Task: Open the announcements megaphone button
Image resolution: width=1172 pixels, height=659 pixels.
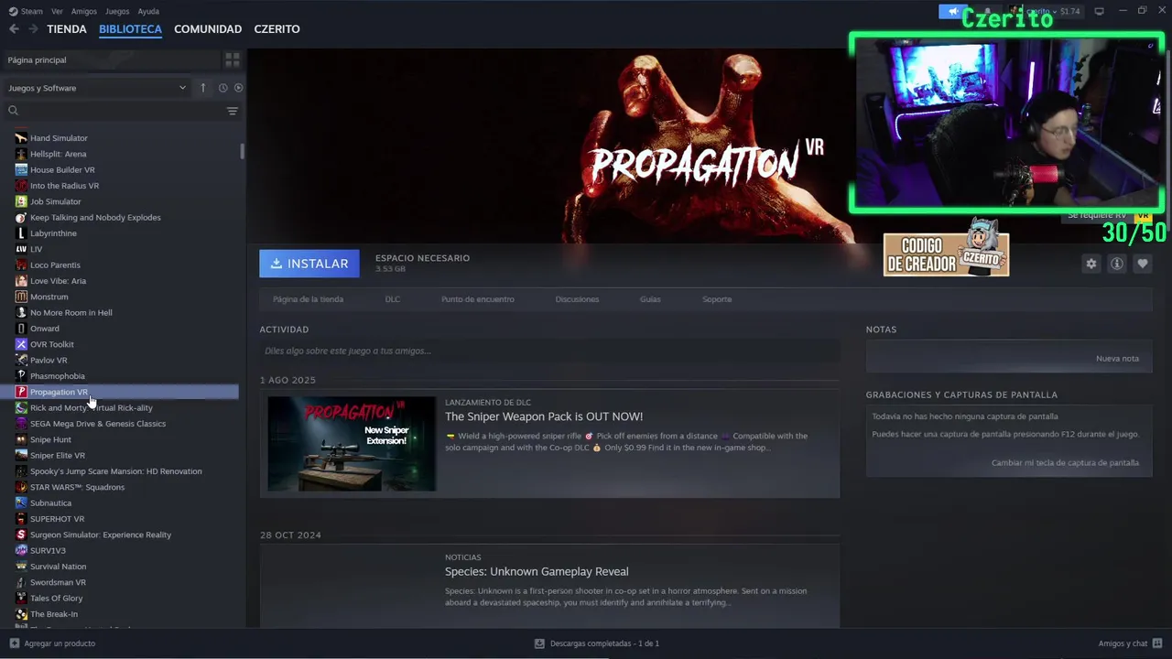Action: pyautogui.click(x=952, y=11)
